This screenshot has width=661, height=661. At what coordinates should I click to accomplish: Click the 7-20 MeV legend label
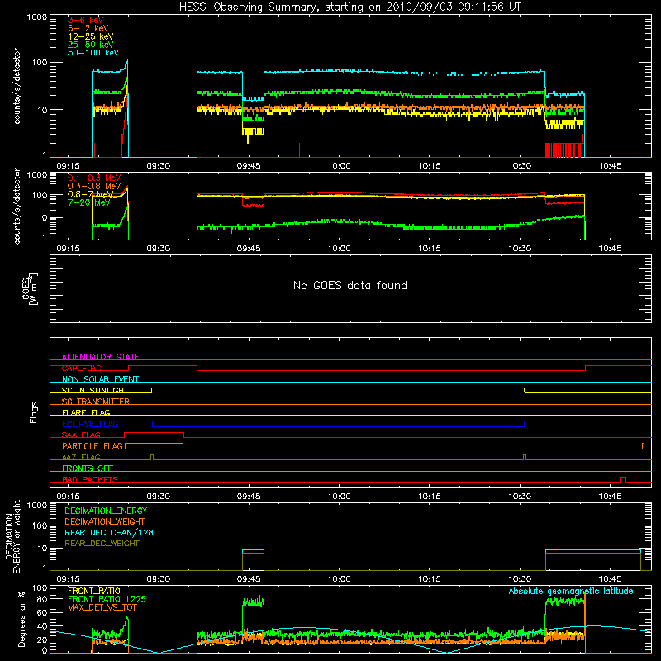coord(89,202)
